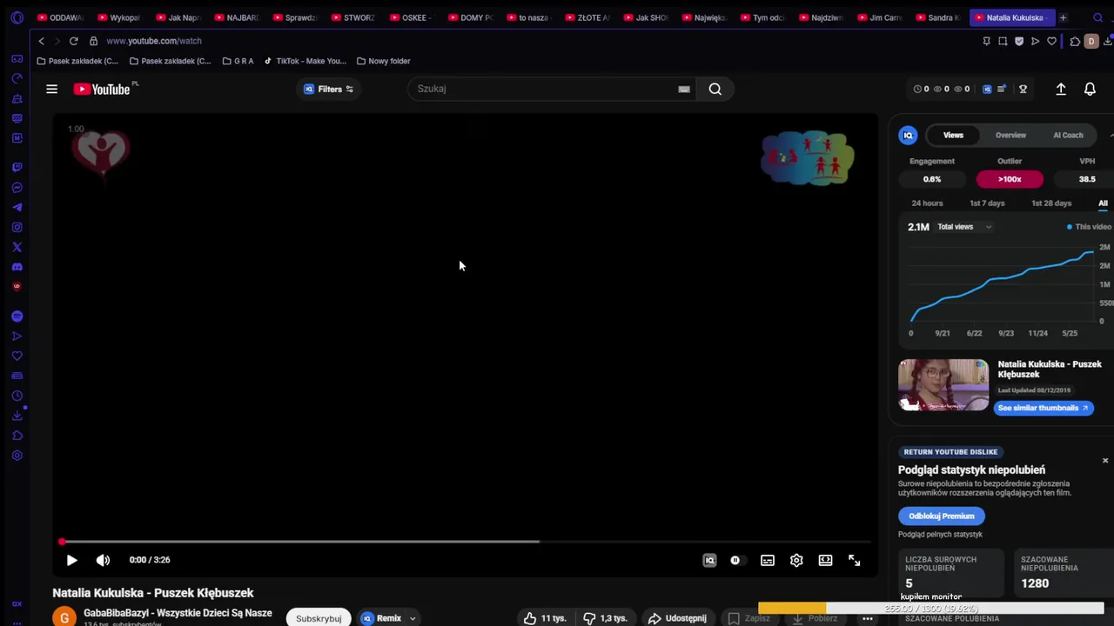The height and width of the screenshot is (626, 1114).
Task: Open the browser profile D avatar
Action: coord(1091,41)
